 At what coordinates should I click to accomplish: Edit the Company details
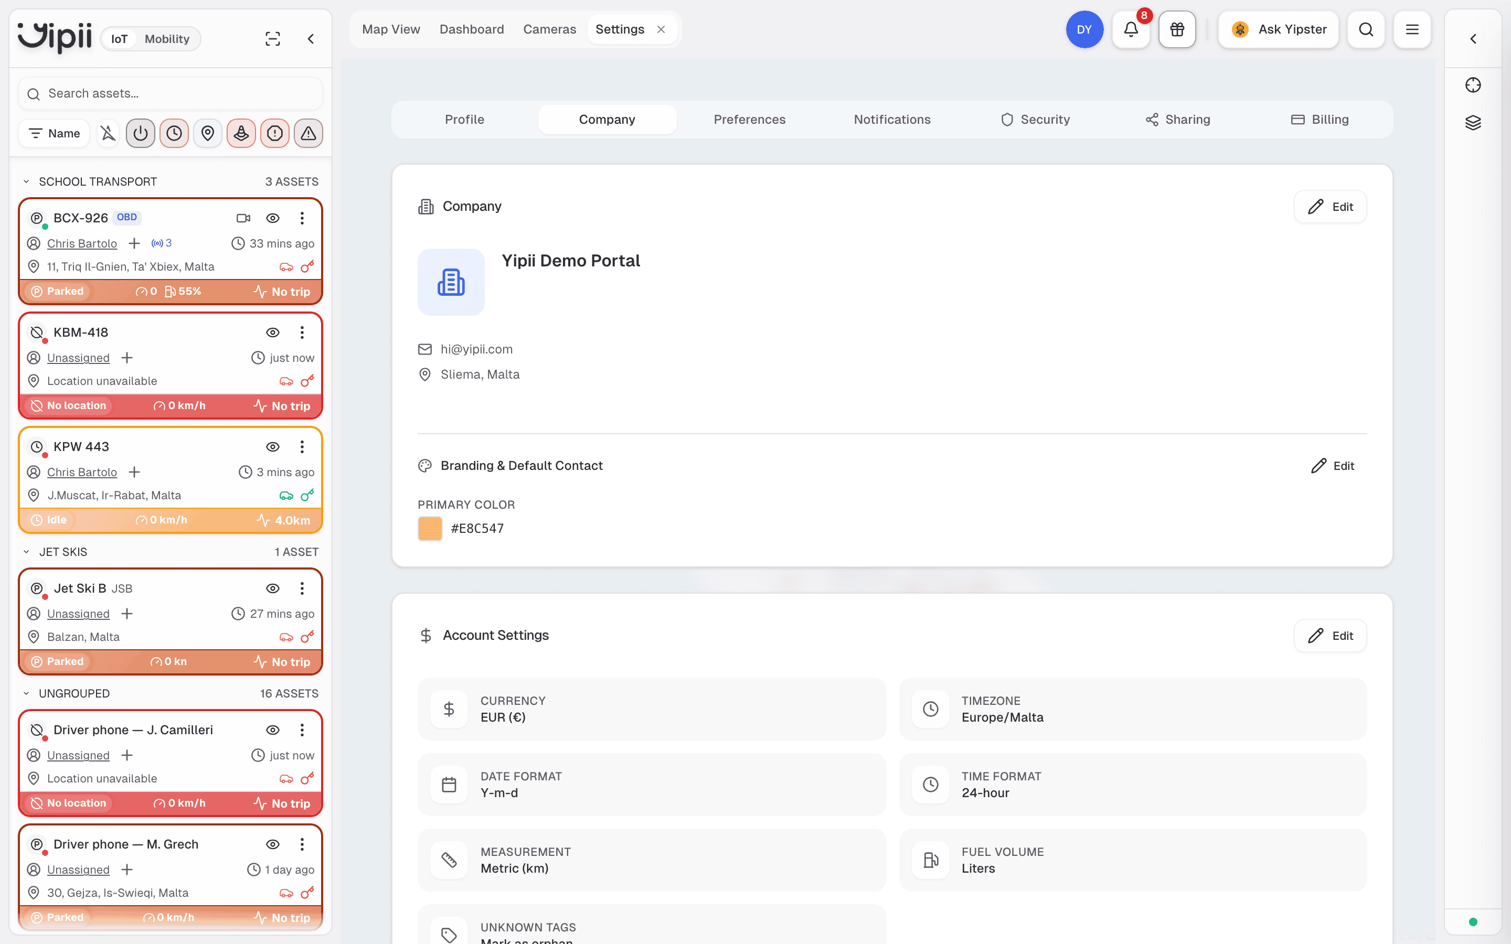coord(1330,207)
